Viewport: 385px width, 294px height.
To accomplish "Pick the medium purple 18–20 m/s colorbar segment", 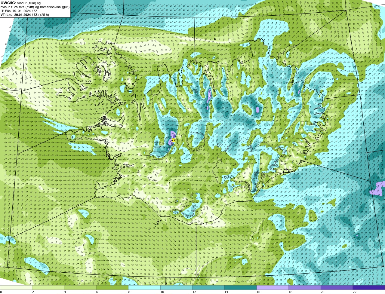I will point(305,288).
